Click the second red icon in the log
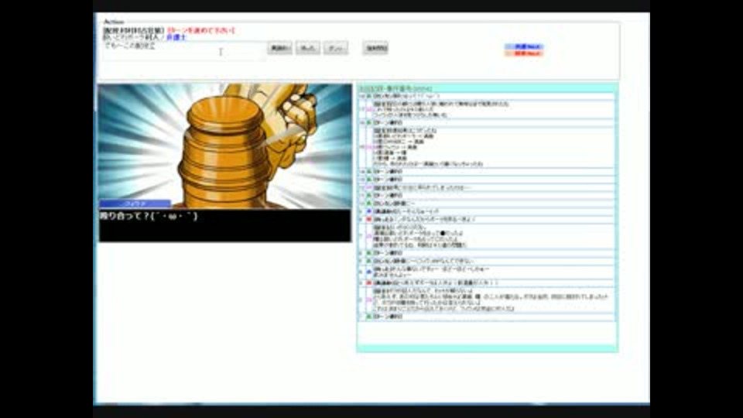743x418 pixels. [x=368, y=283]
